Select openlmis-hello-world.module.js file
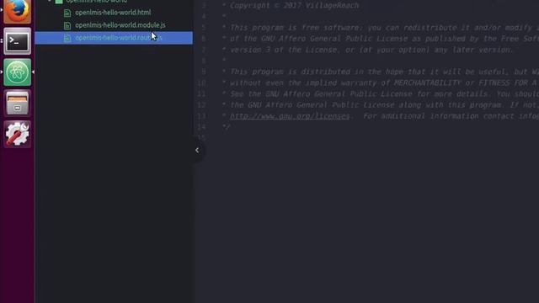The image size is (539, 303). [x=120, y=25]
